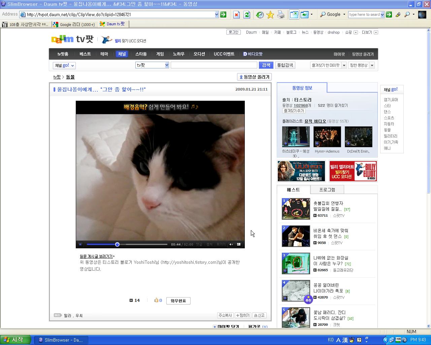Click the Google search magnifier toolbar icon
The height and width of the screenshot is (345, 431).
[323, 14]
